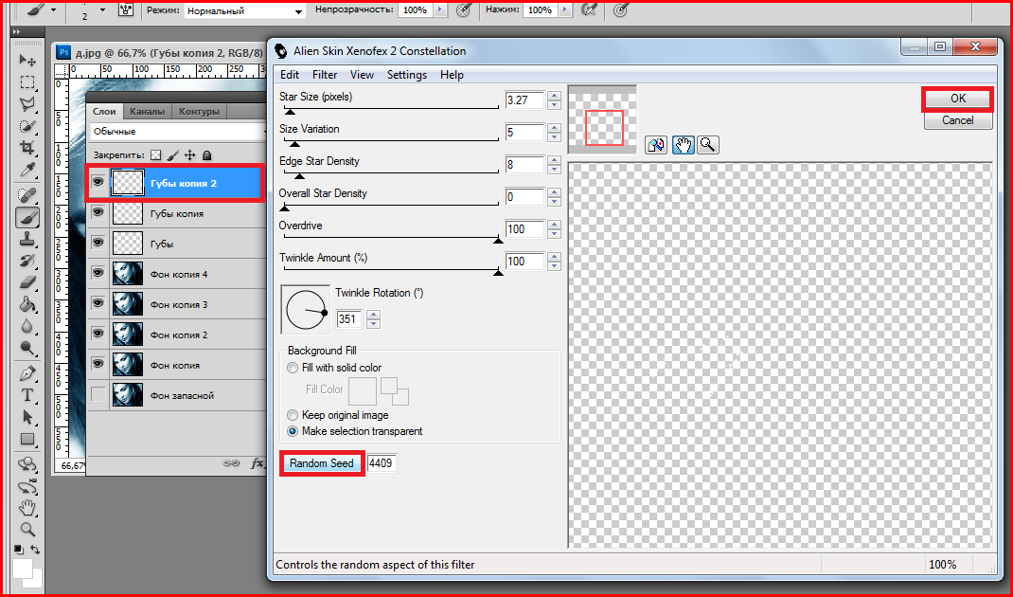Click the OK button

coord(957,99)
